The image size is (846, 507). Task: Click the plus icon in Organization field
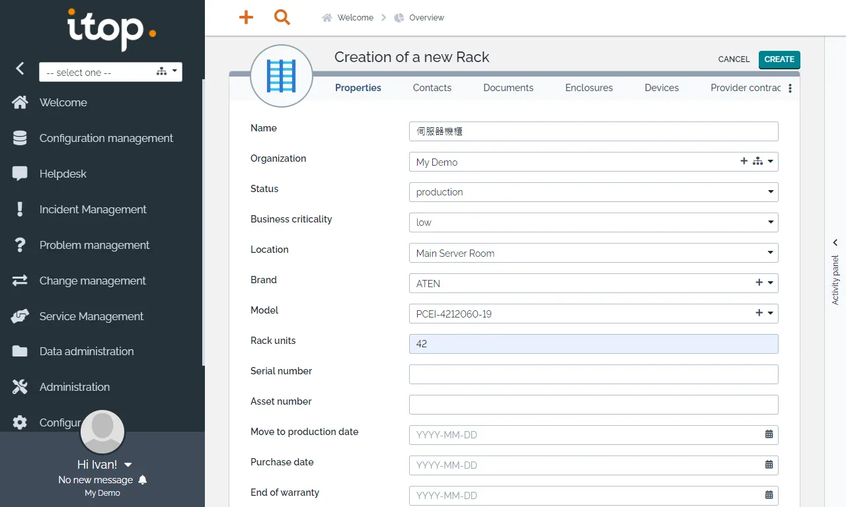[744, 161]
